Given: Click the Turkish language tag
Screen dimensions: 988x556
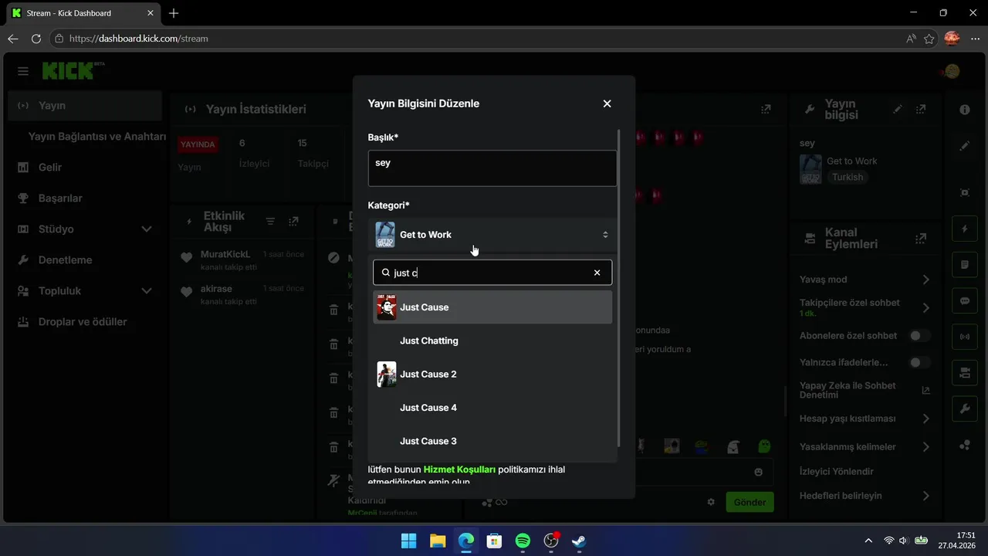Looking at the screenshot, I should tap(848, 177).
